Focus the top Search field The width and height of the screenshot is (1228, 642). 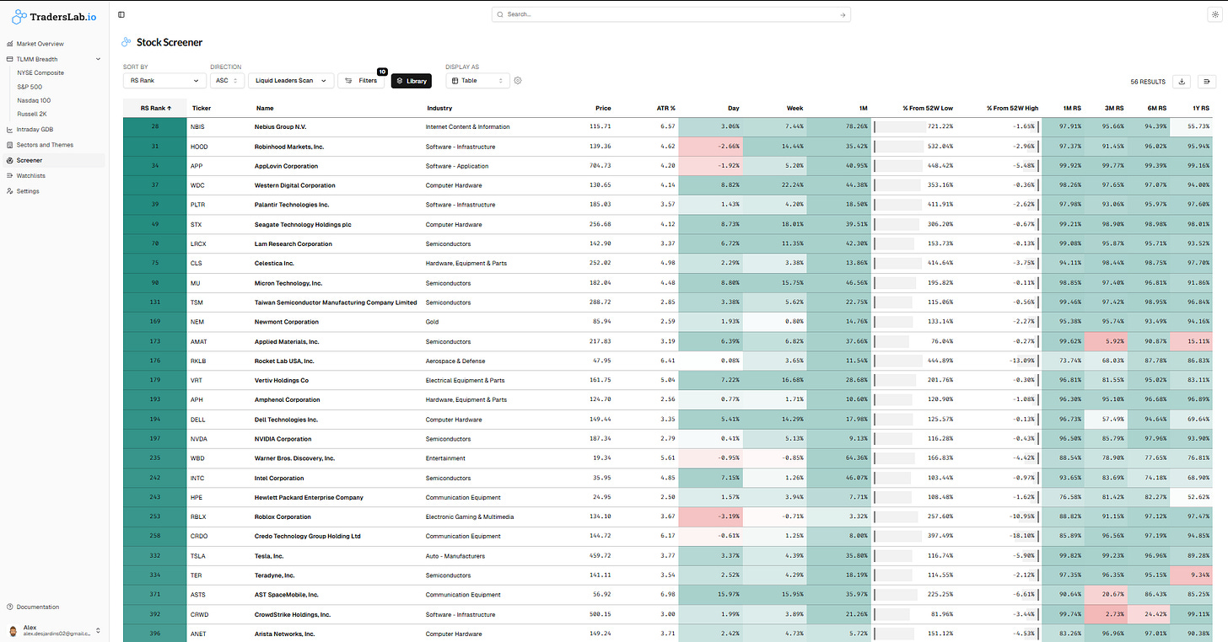tap(671, 14)
